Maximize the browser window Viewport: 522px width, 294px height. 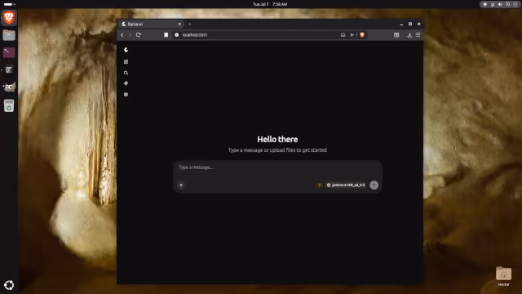point(410,24)
